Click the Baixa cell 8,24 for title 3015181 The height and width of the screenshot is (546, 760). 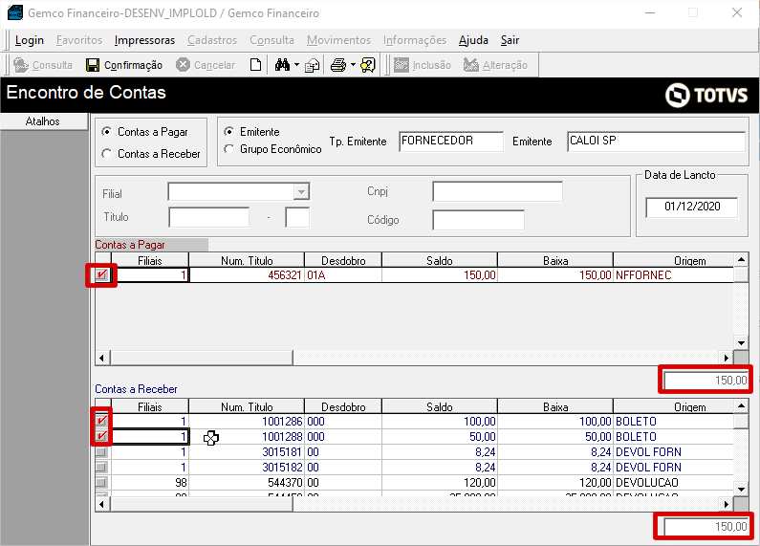(555, 452)
